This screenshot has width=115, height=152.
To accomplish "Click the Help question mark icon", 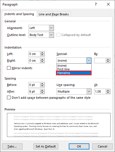I will click(96, 4).
